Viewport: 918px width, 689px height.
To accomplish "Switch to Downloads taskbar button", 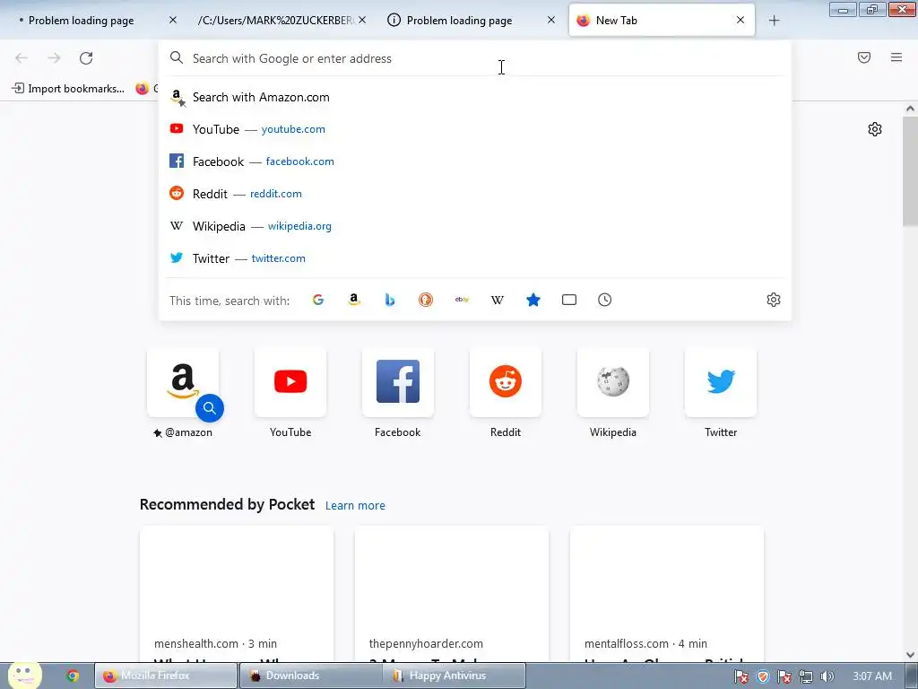I will coord(310,676).
